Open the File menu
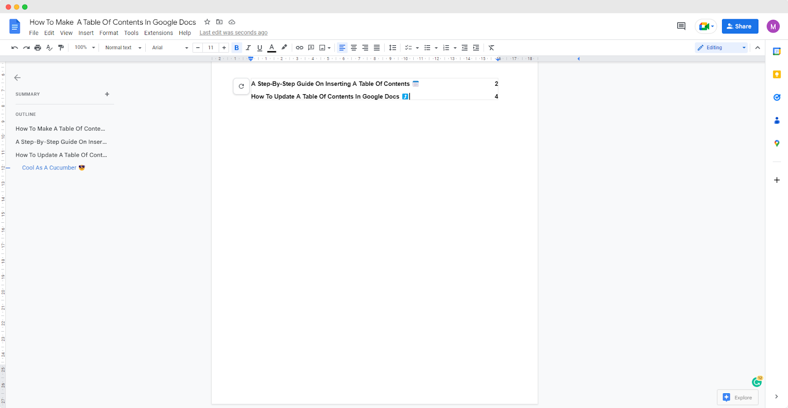 [34, 33]
